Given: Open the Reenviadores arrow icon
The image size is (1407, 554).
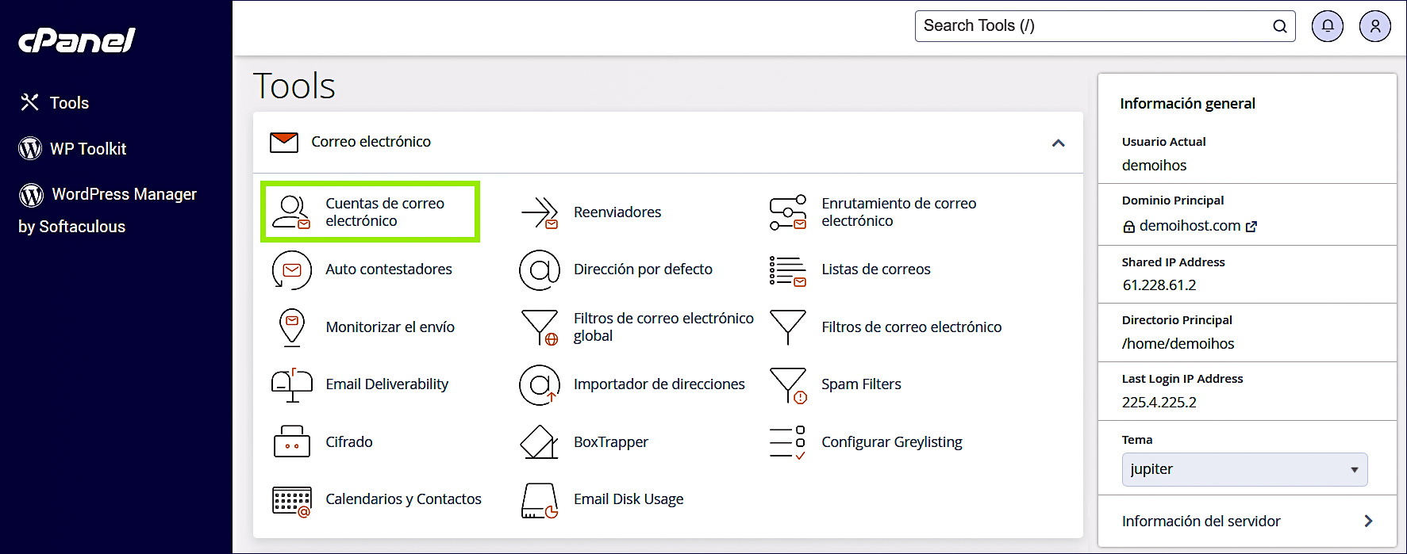Looking at the screenshot, I should tap(540, 212).
